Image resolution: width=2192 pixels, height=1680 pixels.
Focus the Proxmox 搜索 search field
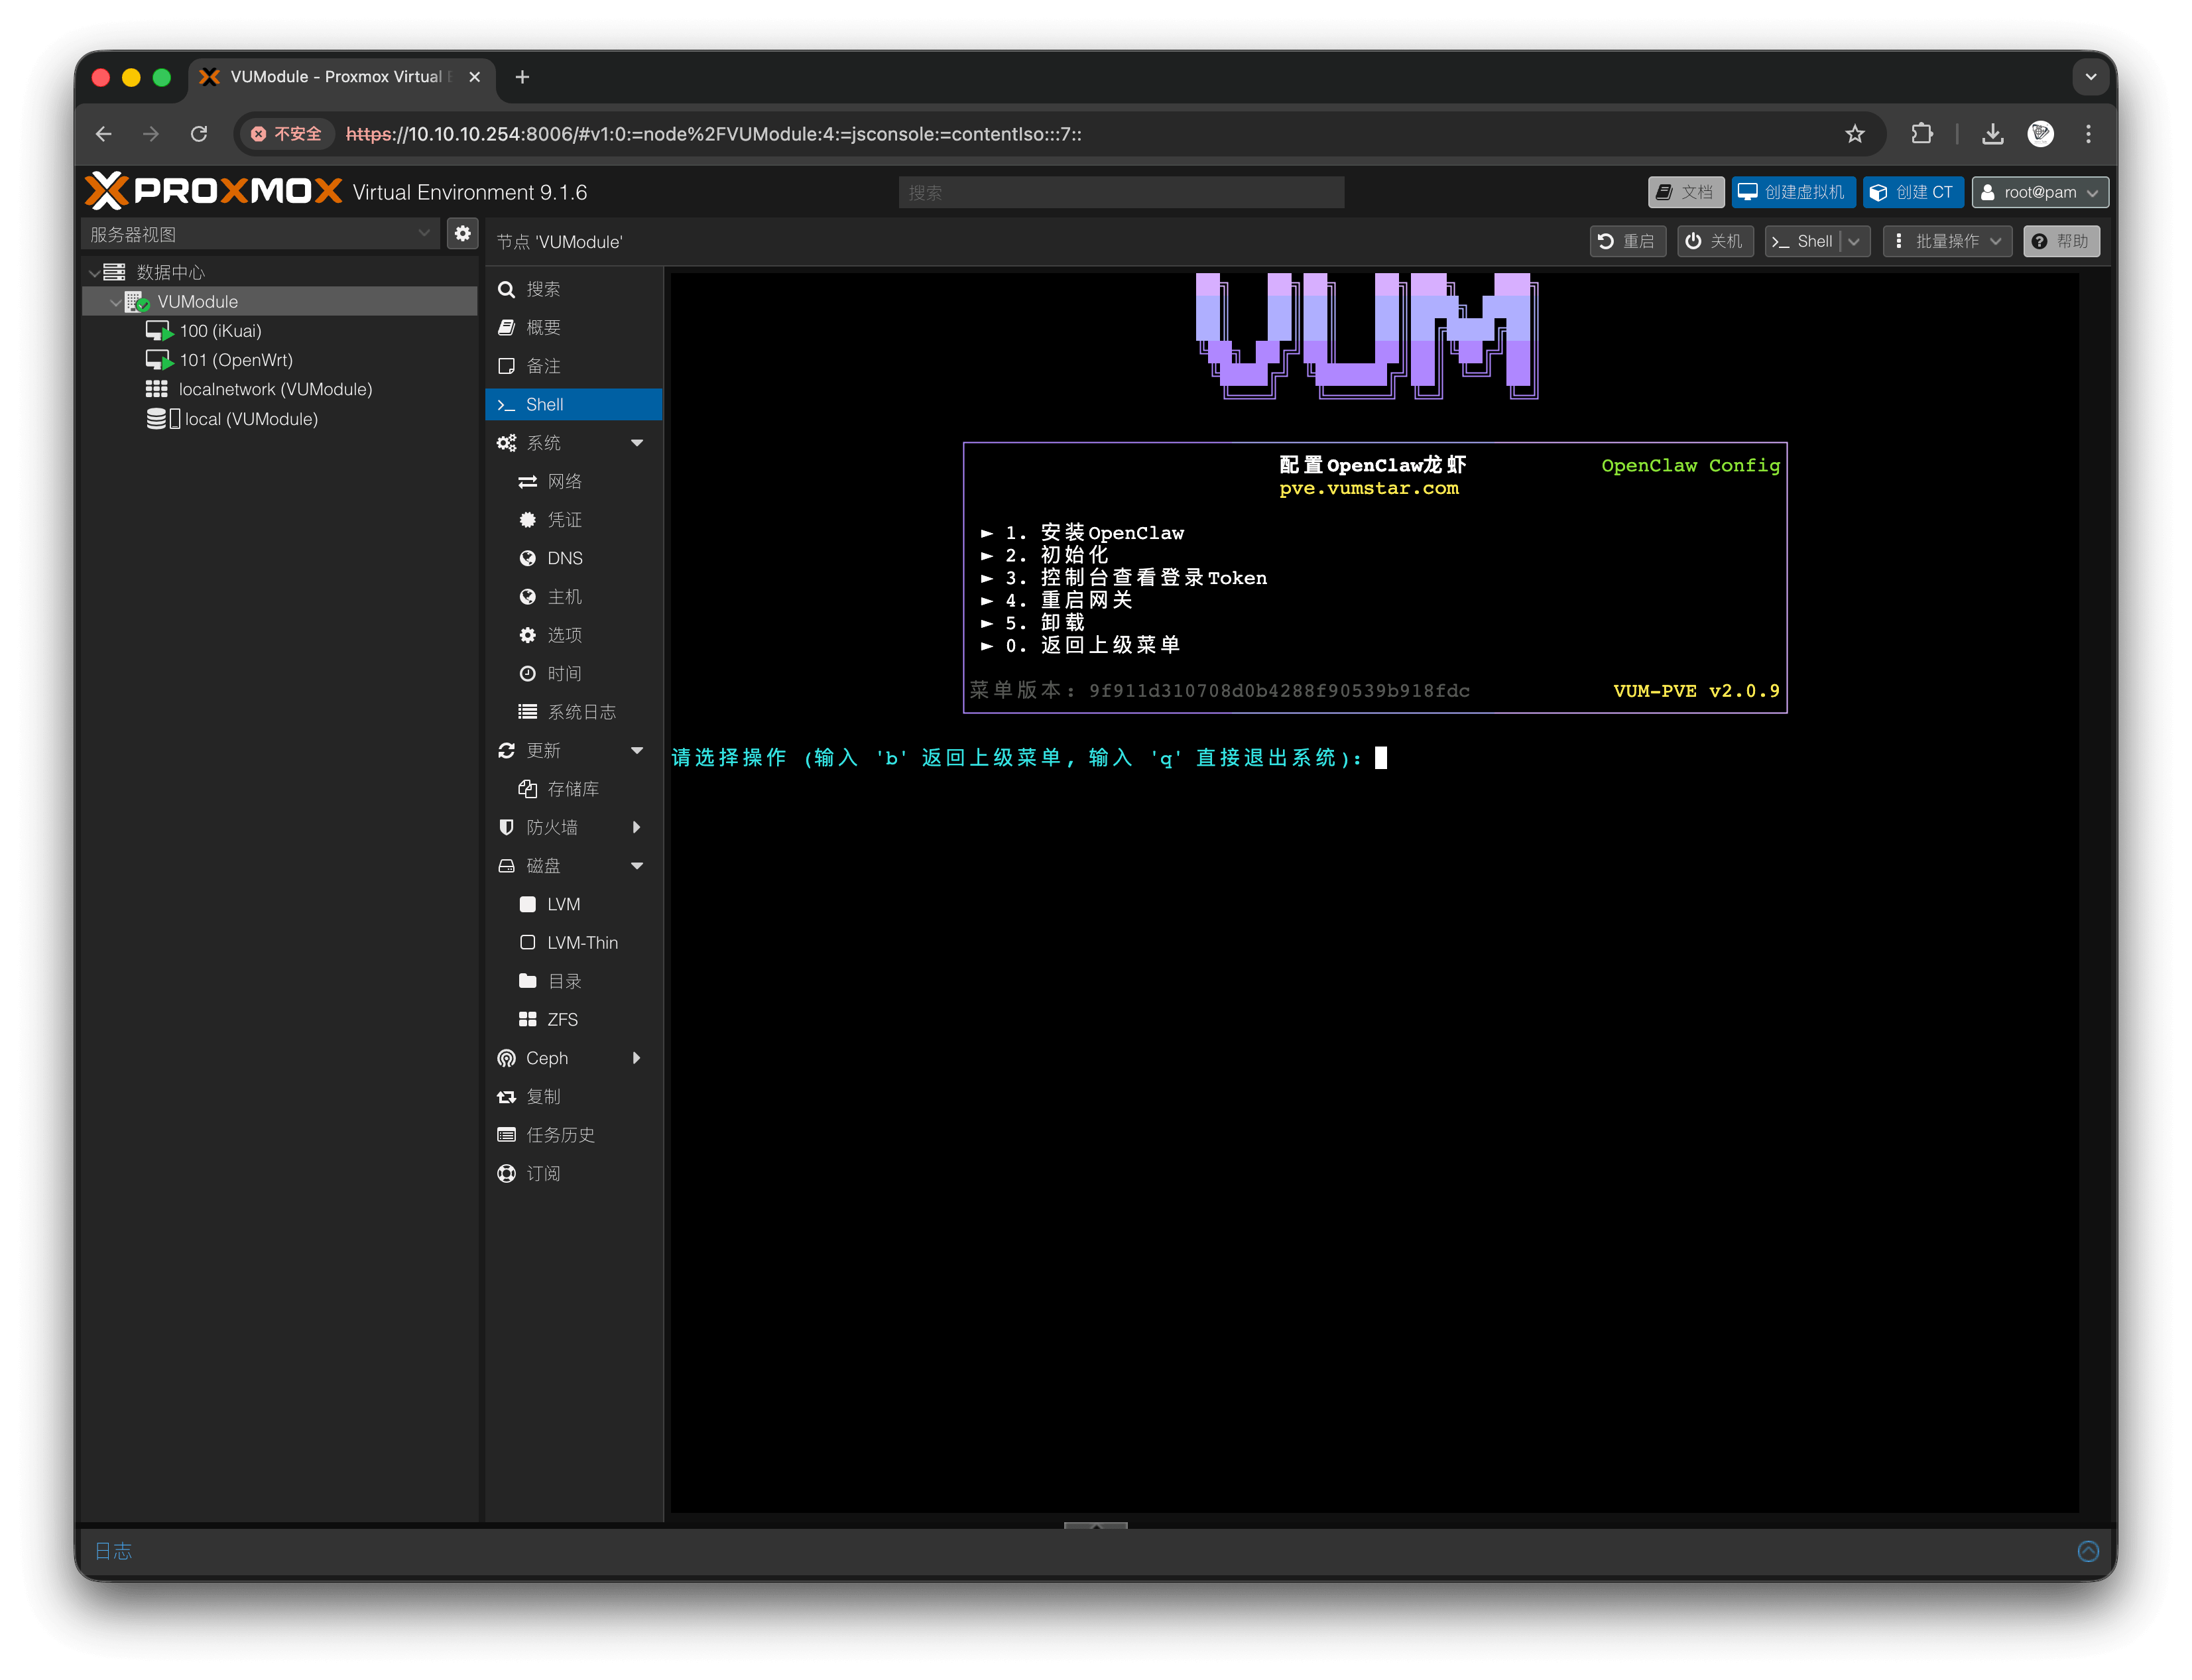click(x=1121, y=192)
